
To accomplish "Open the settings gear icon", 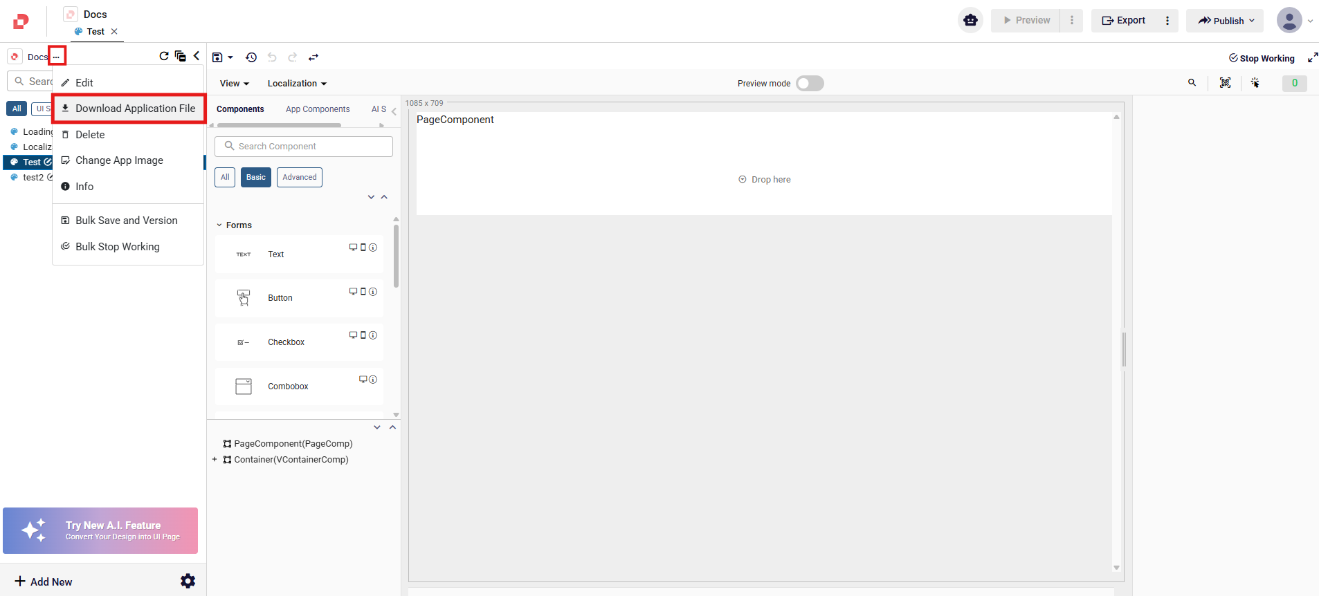I will [188, 581].
